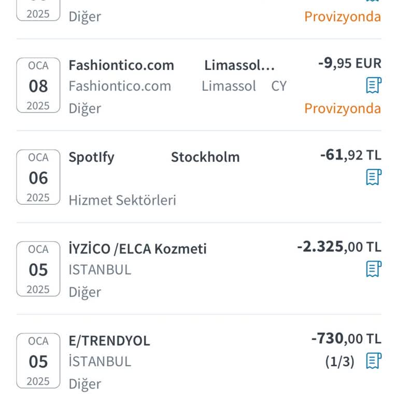The image size is (398, 398).
Task: Tap Provizyonda status on topmost transaction
Action: pyautogui.click(x=343, y=17)
